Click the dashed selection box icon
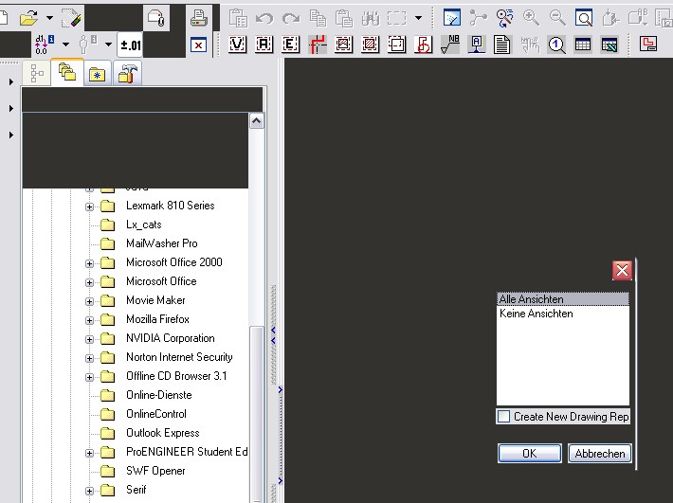 point(396,18)
